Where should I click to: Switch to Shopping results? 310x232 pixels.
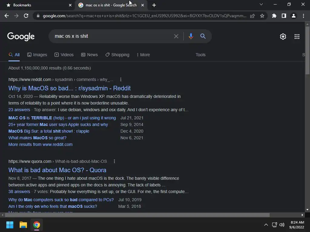point(117,55)
